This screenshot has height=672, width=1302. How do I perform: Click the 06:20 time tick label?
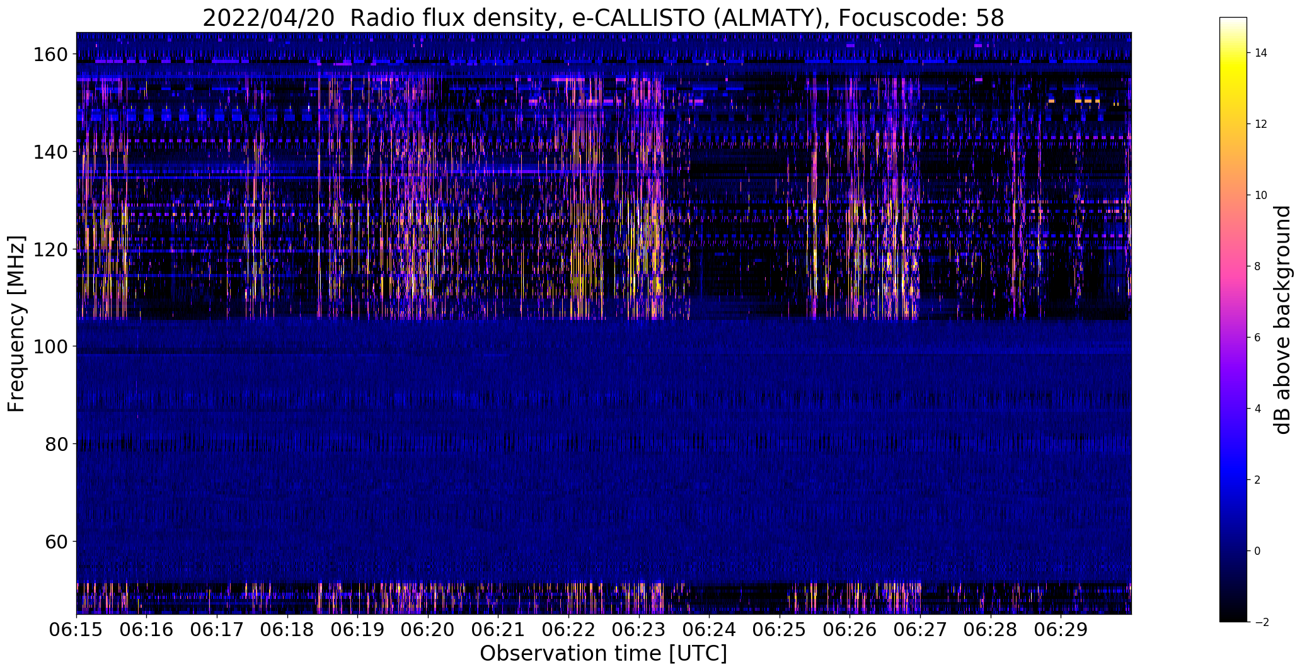[x=428, y=630]
